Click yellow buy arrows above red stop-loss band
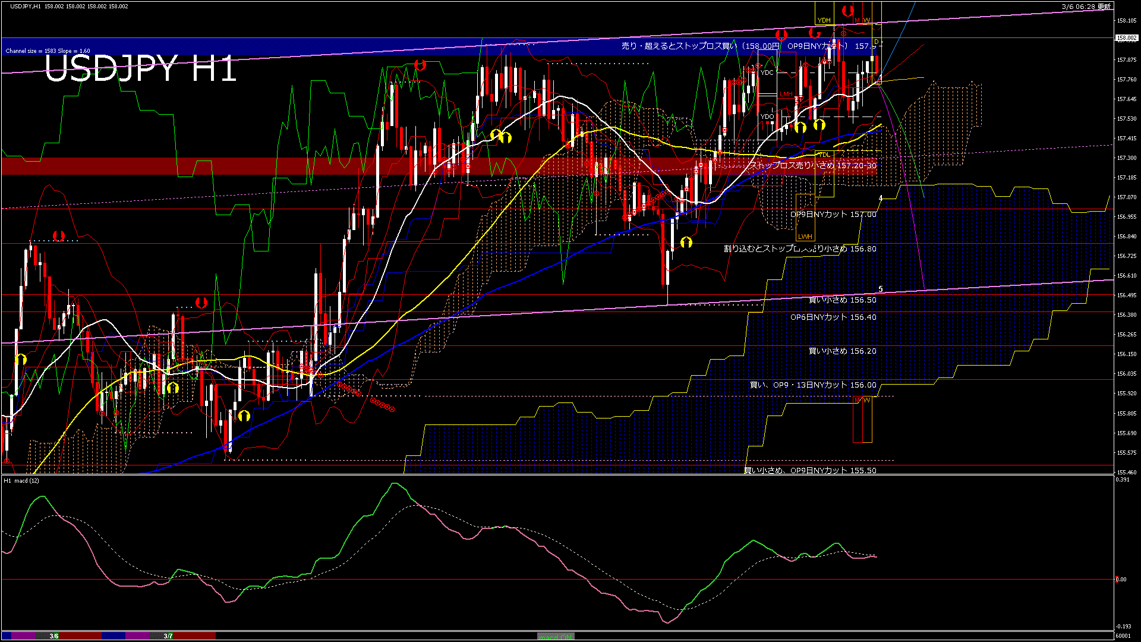Screen dimensions: 1141x642 tap(500, 136)
